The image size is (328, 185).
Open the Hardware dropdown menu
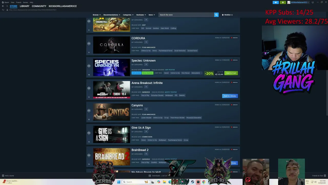point(141,15)
